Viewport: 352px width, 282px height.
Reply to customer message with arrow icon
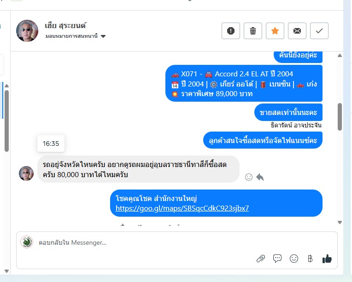point(260,177)
